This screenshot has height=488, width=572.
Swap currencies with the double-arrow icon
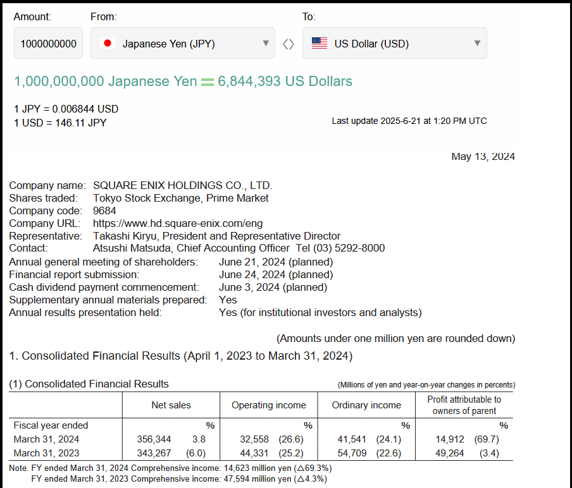(x=289, y=44)
